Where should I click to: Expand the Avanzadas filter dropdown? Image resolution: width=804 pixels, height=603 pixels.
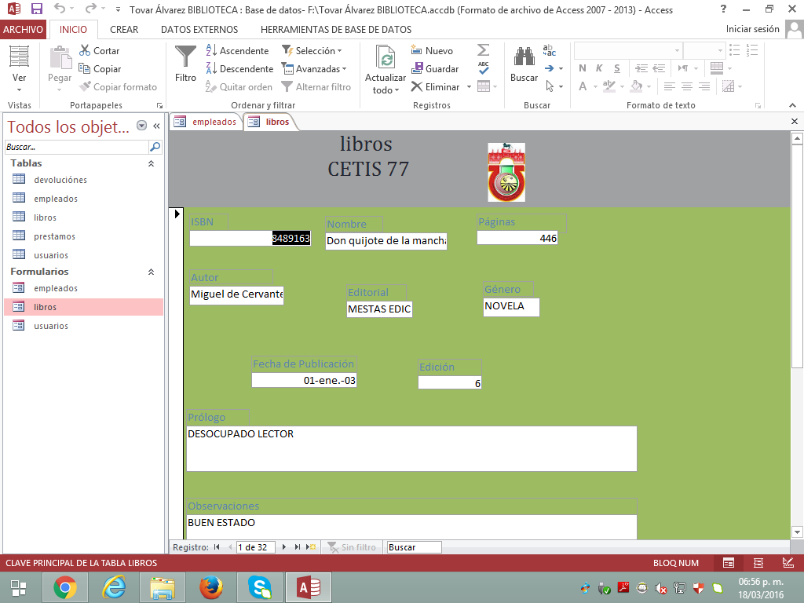[313, 69]
